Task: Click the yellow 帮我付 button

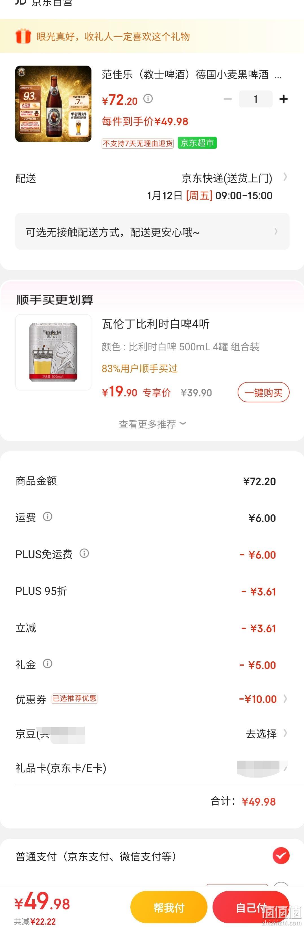Action: [169, 907]
